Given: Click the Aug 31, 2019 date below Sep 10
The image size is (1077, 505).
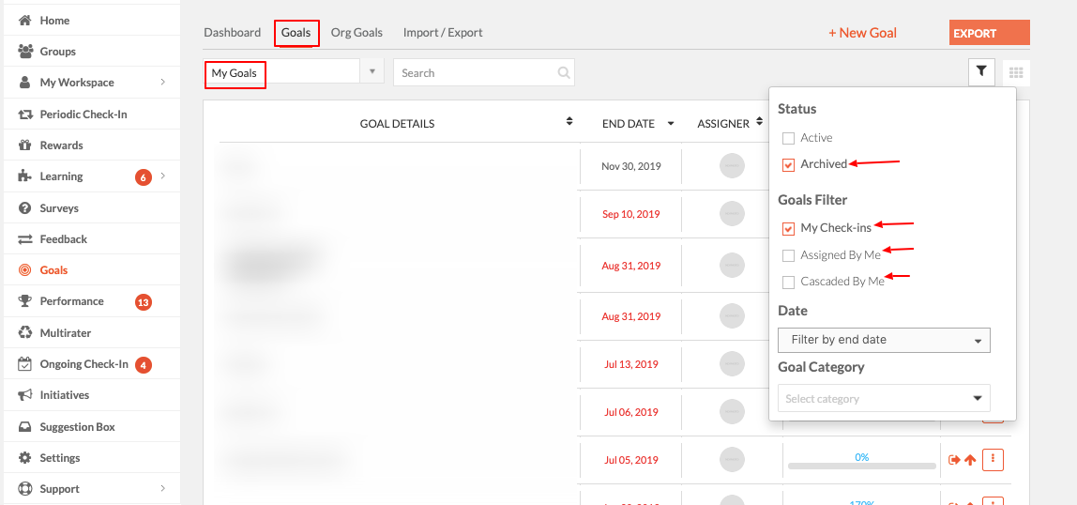Looking at the screenshot, I should 630,266.
